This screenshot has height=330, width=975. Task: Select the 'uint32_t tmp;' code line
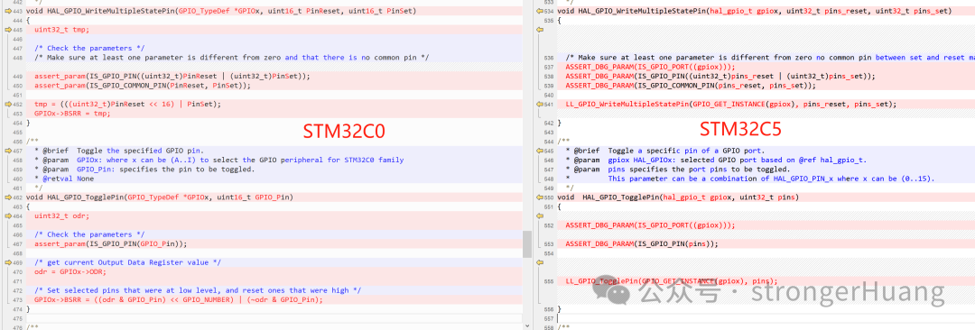tap(61, 30)
